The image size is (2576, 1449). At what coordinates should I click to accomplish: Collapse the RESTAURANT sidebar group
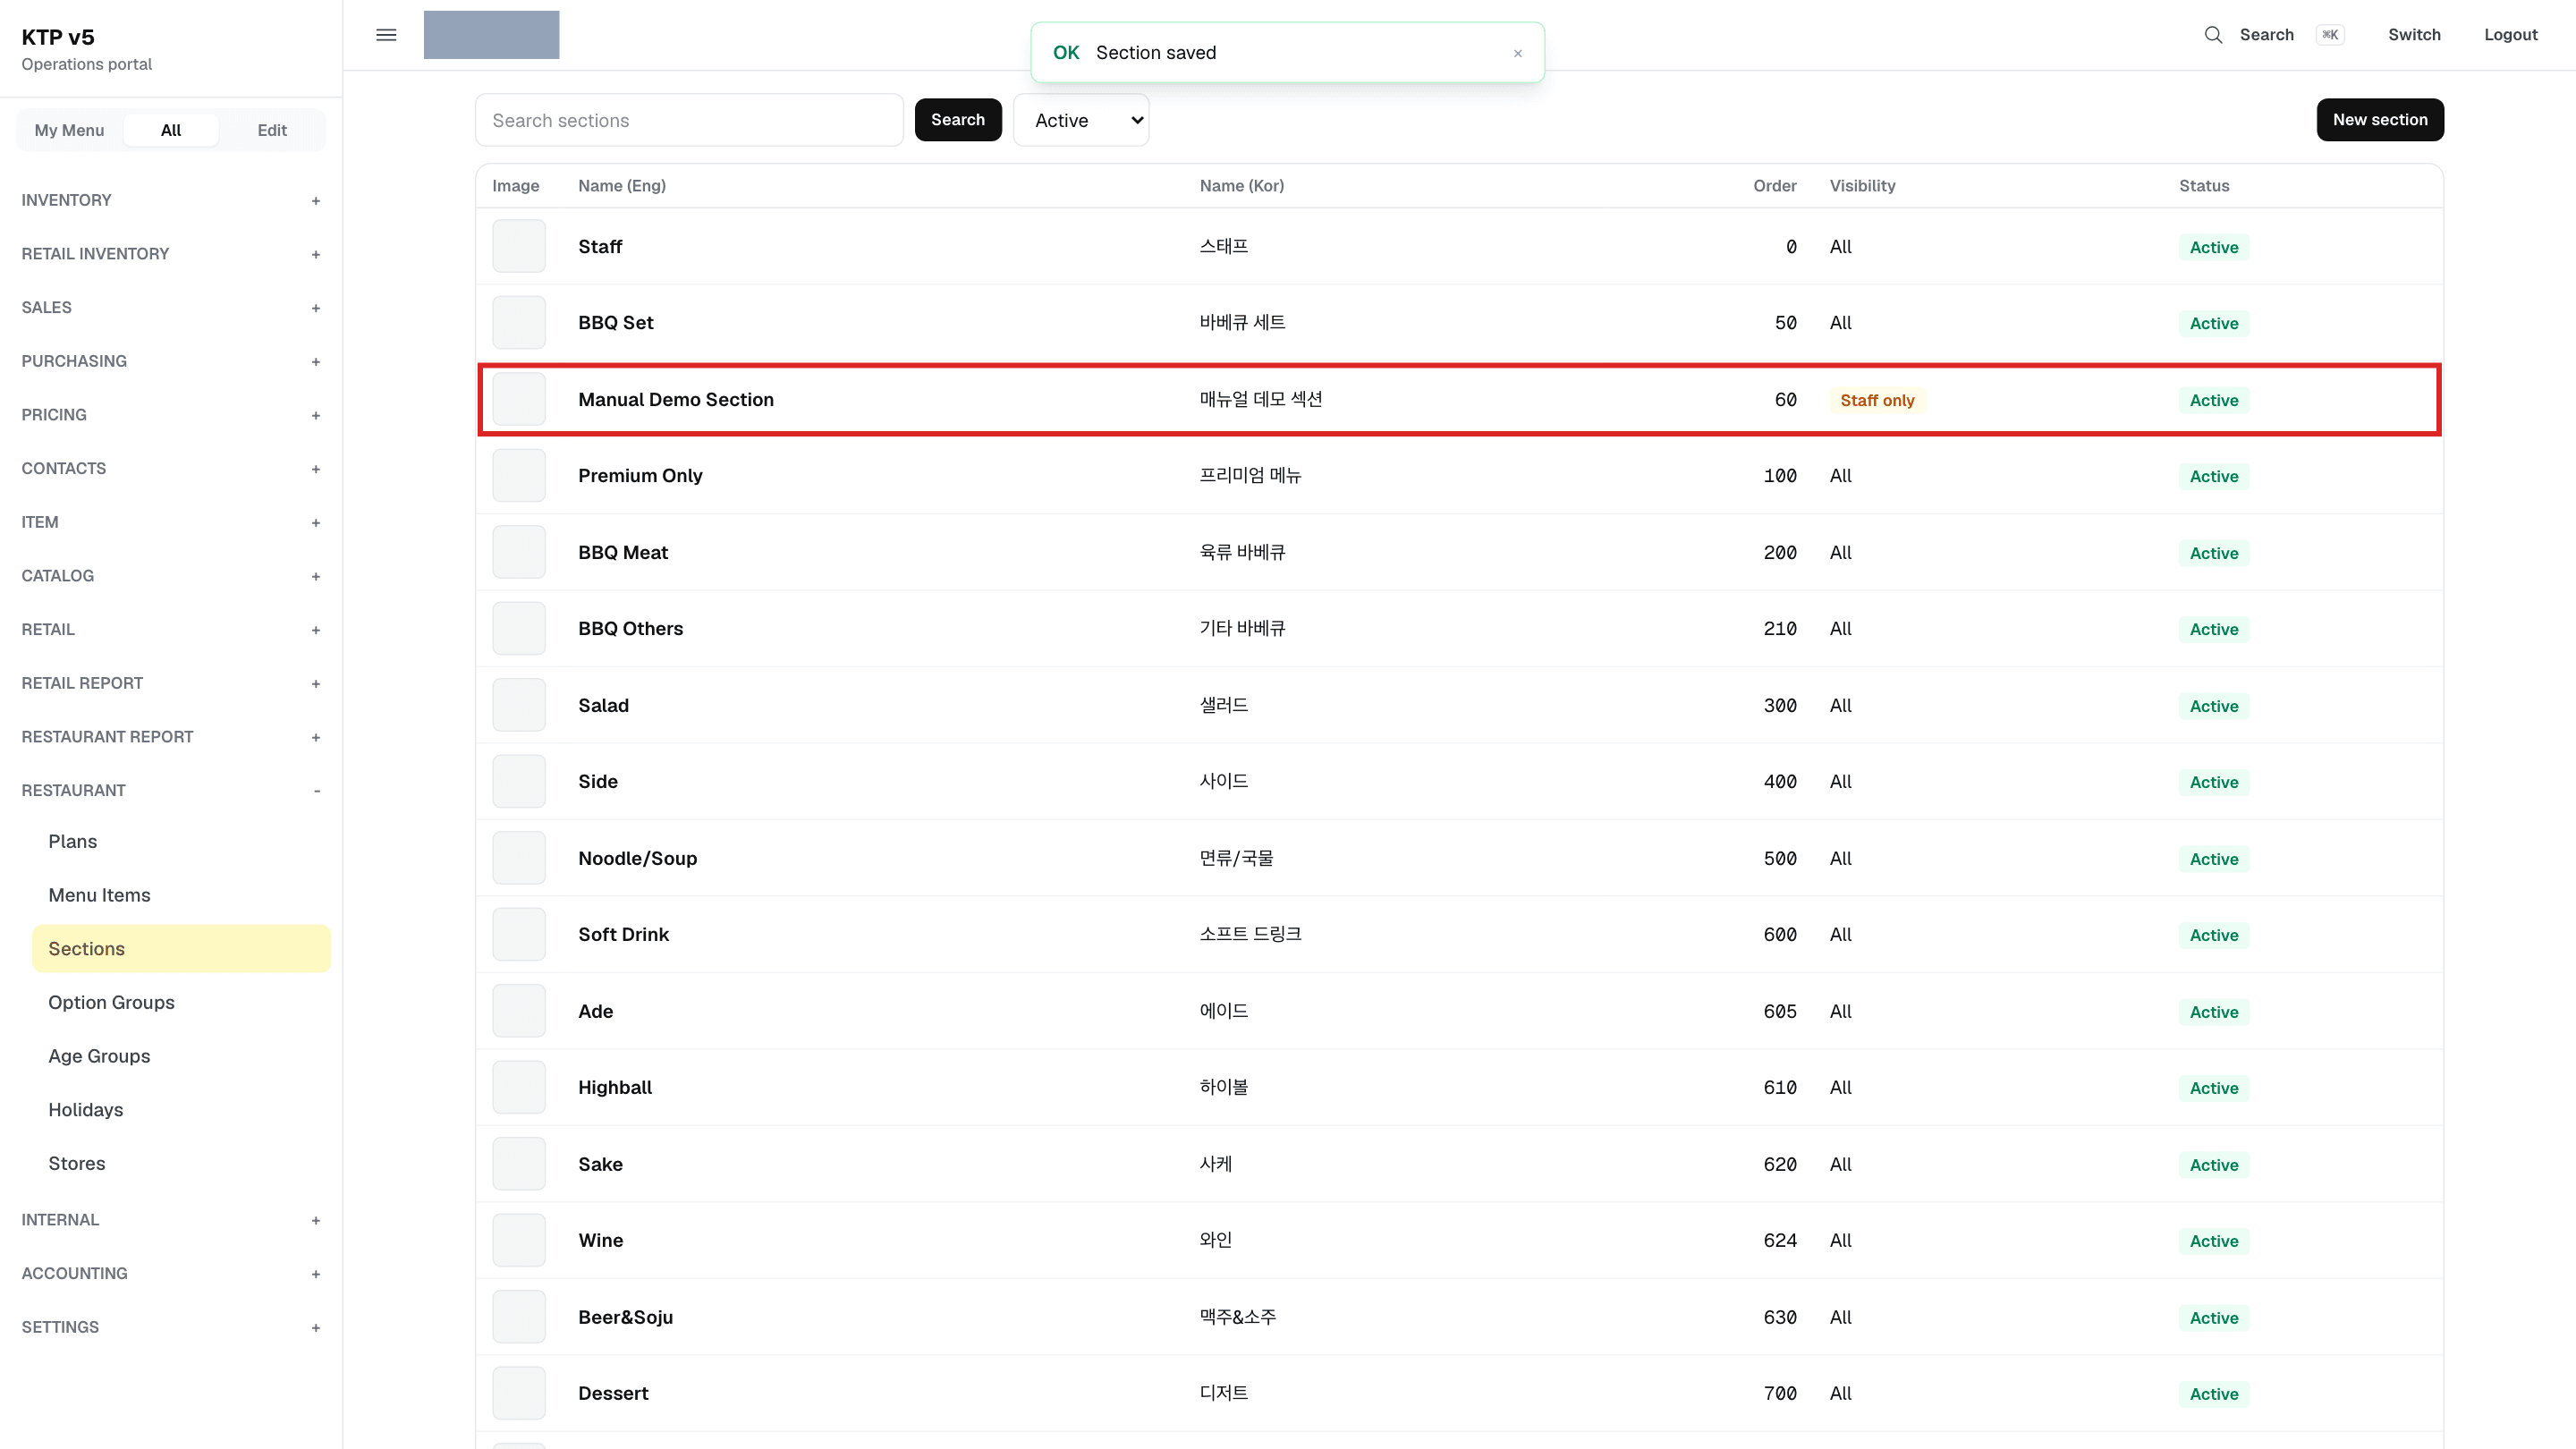click(x=171, y=790)
